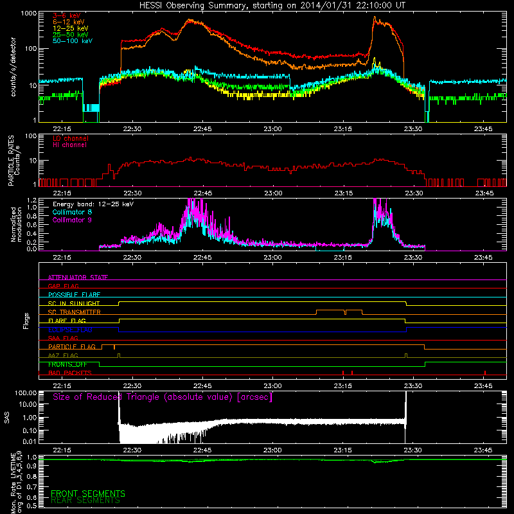Select the 3-6 keV legend label

coord(67,15)
